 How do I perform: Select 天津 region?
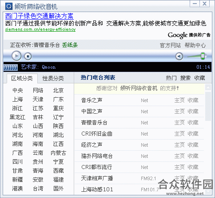tap(38, 99)
